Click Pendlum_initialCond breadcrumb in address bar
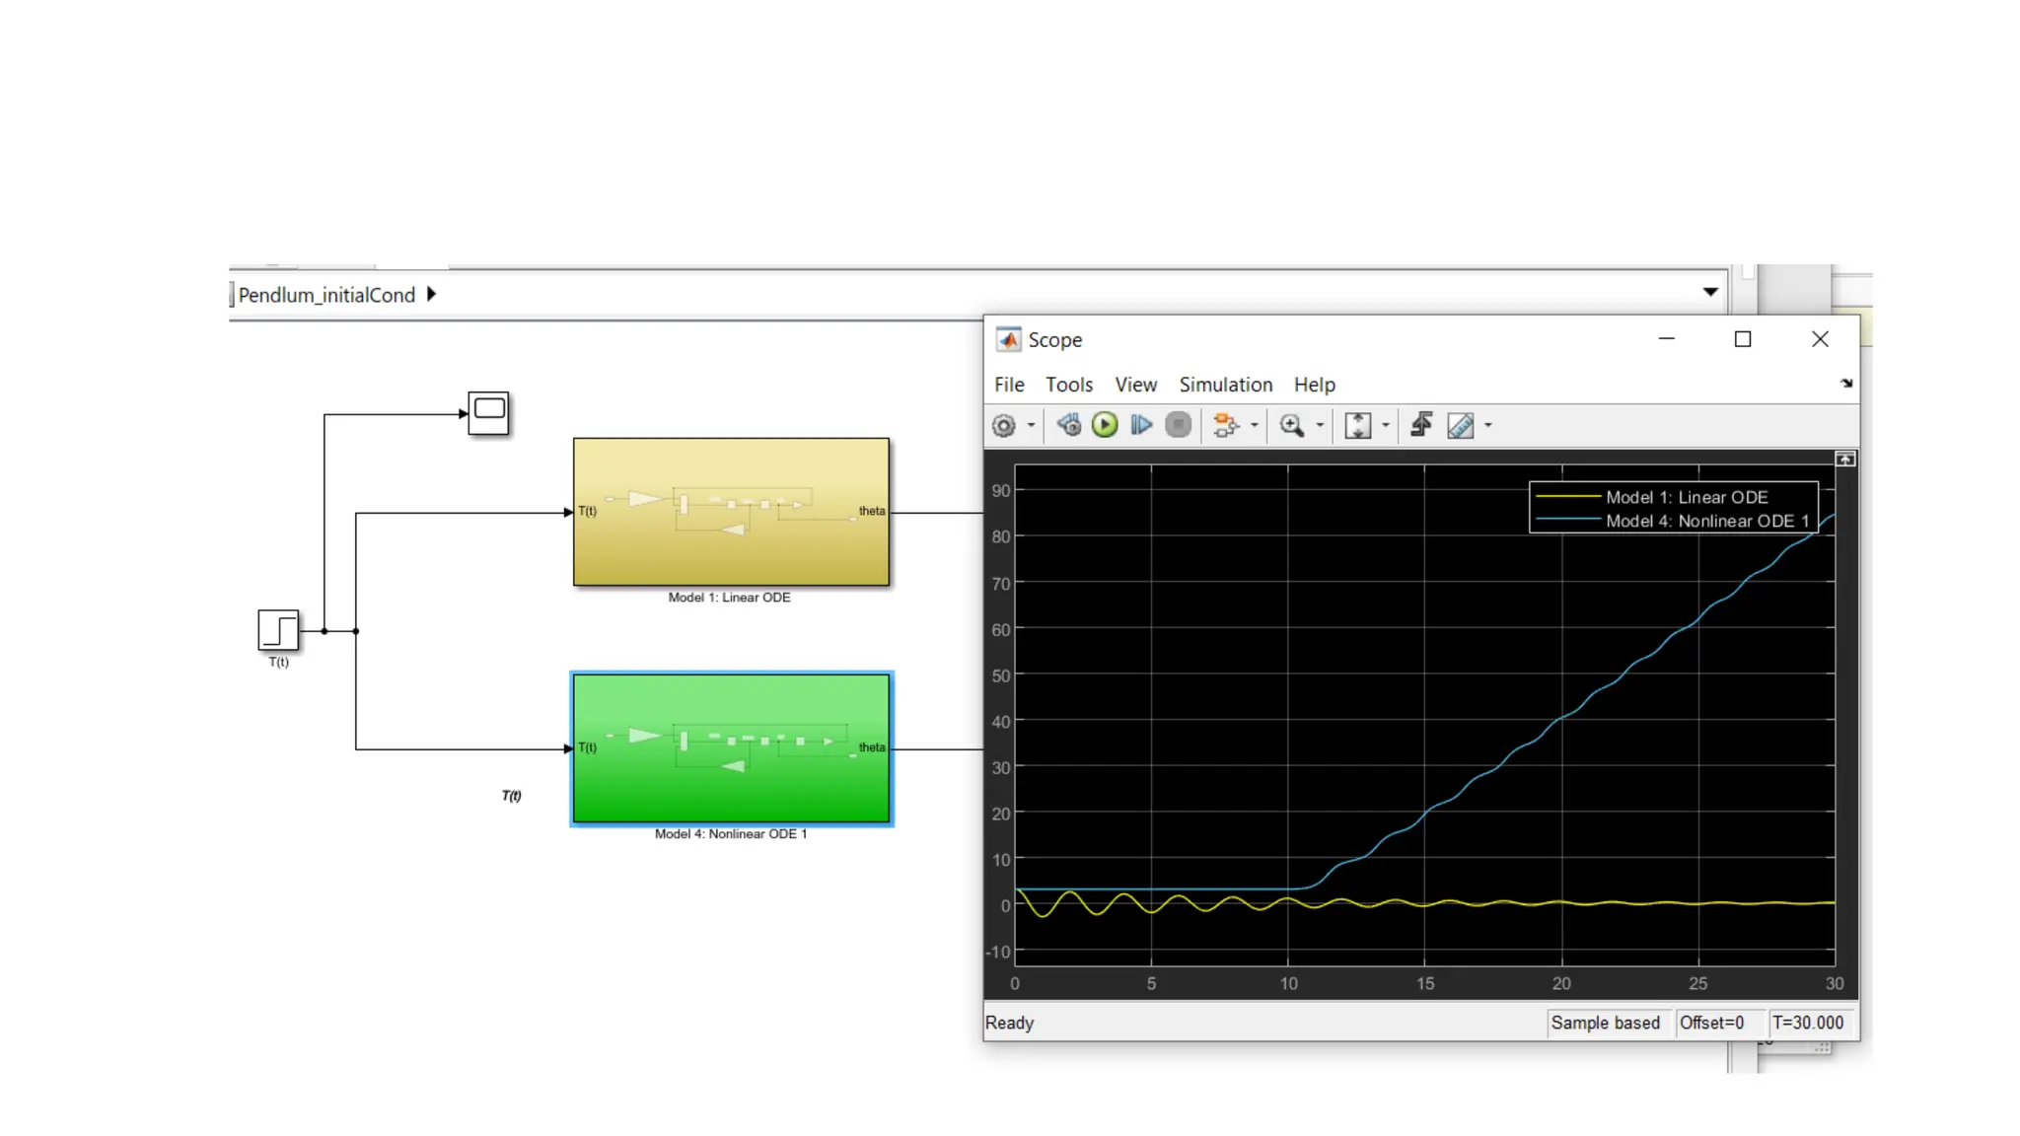This screenshot has height=1136, width=2020. click(x=326, y=295)
